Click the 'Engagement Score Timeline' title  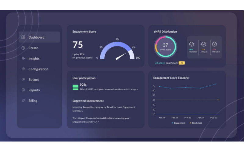pyautogui.click(x=171, y=78)
